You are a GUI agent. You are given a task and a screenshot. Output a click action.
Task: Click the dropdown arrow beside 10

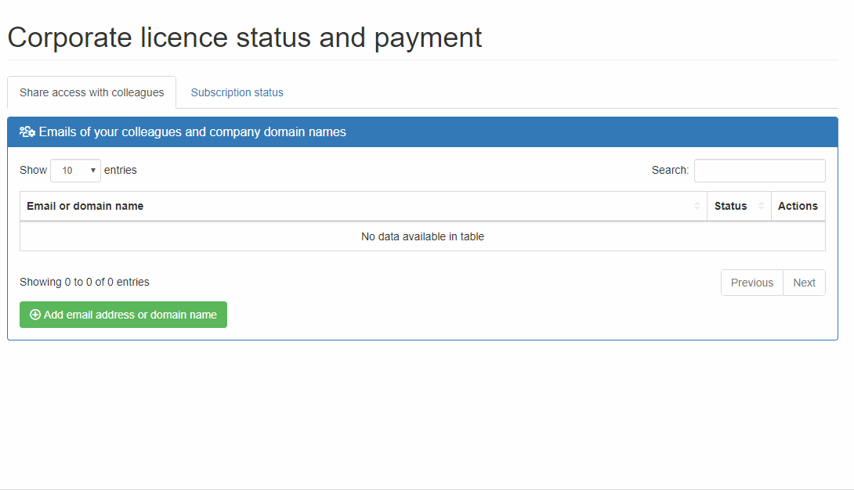(x=92, y=171)
